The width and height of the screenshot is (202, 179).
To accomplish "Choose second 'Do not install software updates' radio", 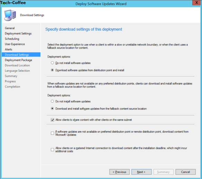I will coord(52,101).
